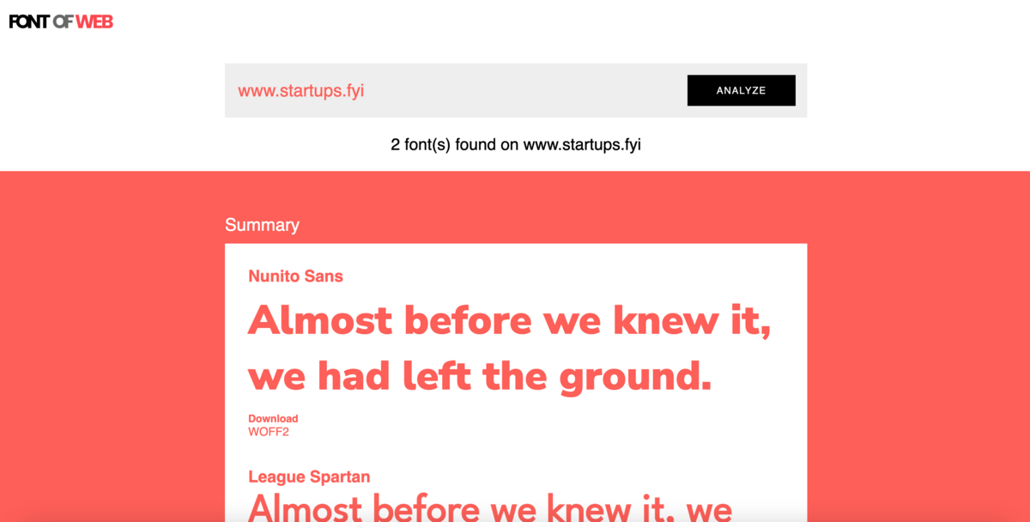The height and width of the screenshot is (522, 1030).
Task: Click the black ANALYZE button
Action: tap(741, 90)
